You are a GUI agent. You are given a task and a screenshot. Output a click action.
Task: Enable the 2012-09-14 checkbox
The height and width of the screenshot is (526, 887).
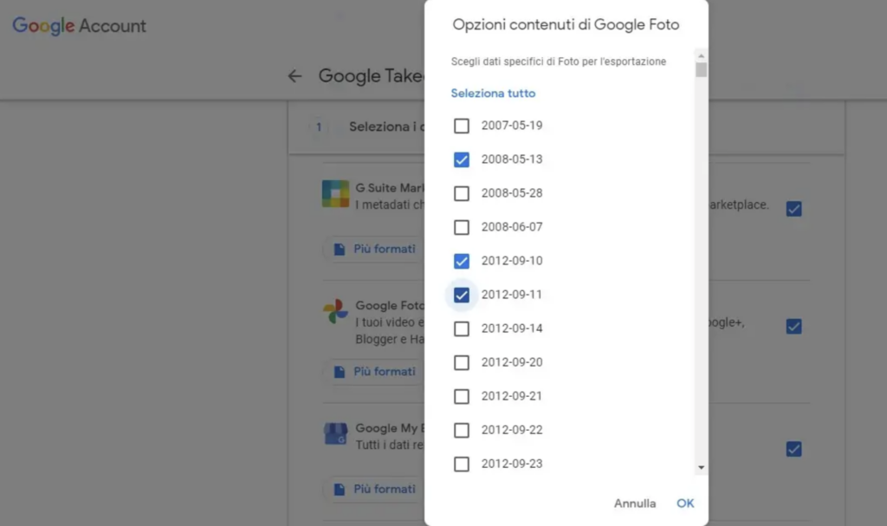(x=462, y=328)
